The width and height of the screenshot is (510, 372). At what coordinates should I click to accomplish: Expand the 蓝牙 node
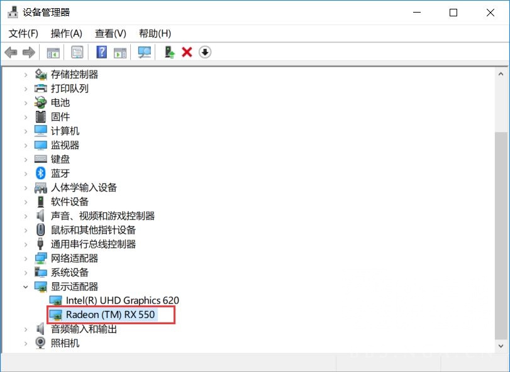26,173
